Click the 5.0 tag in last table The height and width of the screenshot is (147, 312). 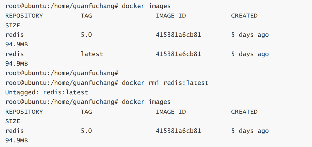pyautogui.click(x=86, y=131)
